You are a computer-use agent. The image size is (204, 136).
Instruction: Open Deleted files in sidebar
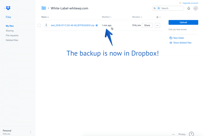12,40
